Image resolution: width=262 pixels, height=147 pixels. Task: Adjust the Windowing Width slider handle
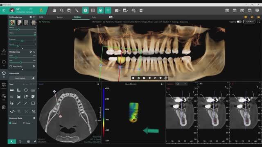click(16, 58)
